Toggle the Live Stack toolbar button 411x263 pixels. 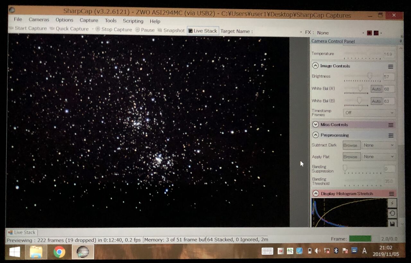(x=203, y=31)
